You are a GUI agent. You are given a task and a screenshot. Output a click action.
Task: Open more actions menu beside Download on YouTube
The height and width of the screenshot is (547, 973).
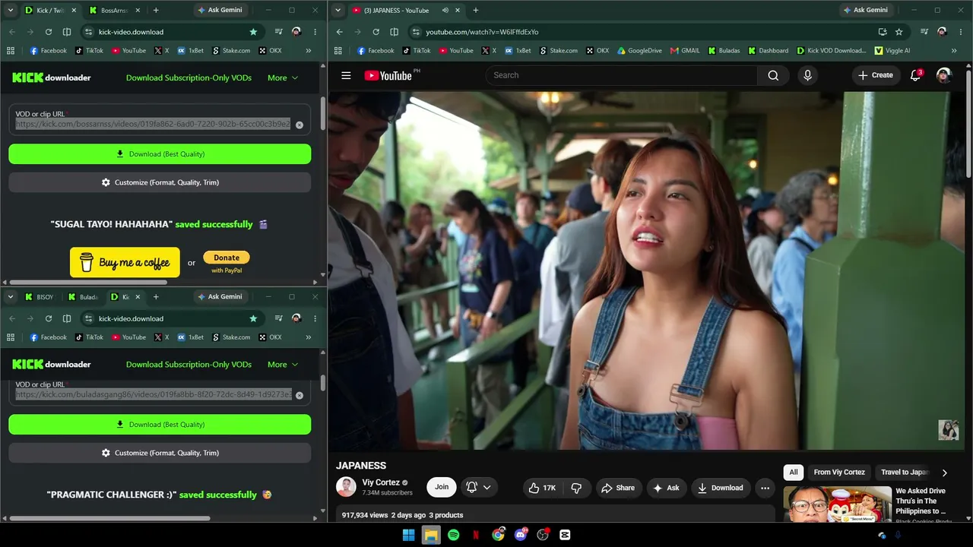765,488
